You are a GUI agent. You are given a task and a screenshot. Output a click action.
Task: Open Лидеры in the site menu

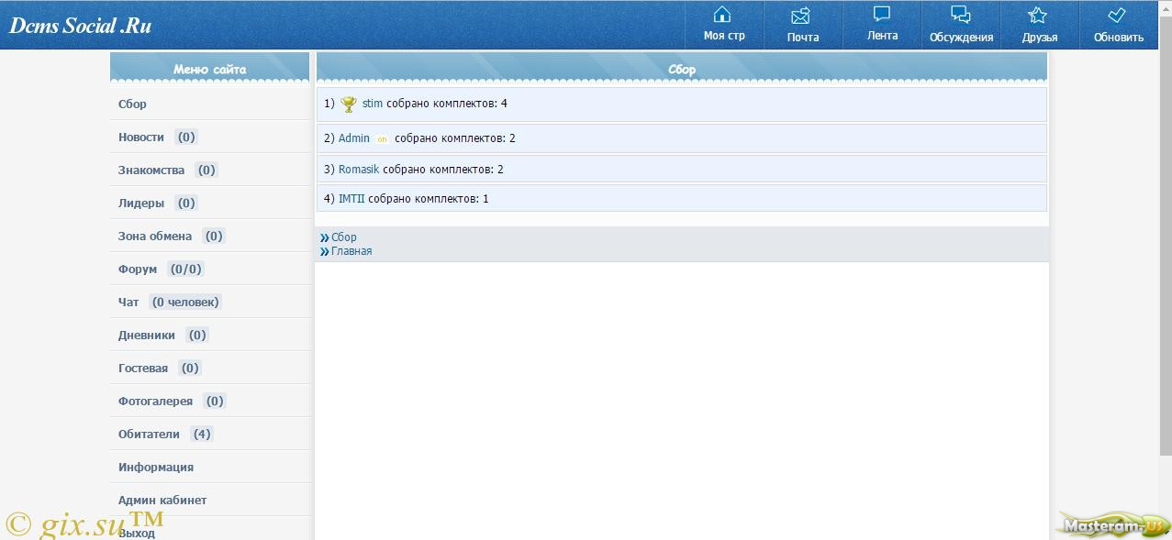[141, 204]
